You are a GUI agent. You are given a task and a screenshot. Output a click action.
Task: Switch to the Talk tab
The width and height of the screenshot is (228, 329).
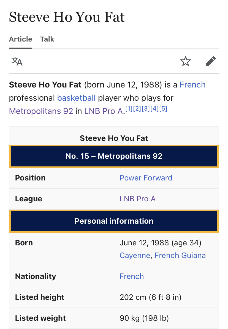point(47,39)
